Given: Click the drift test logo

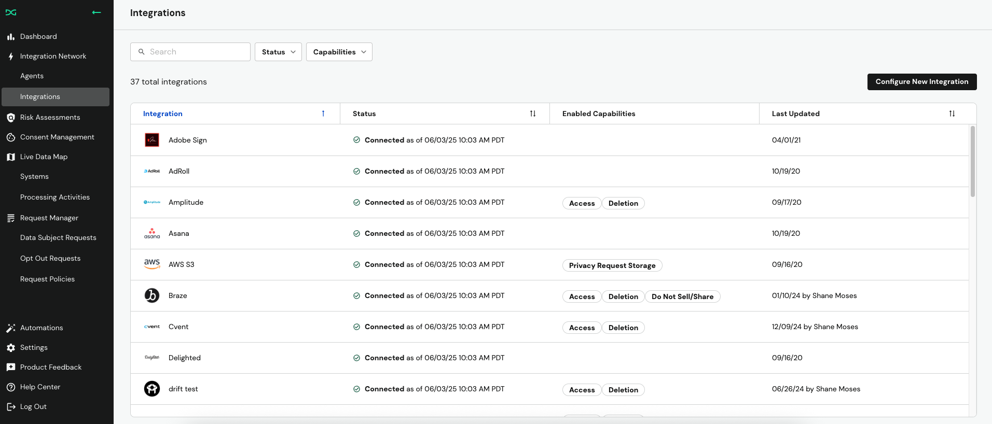Looking at the screenshot, I should [152, 389].
